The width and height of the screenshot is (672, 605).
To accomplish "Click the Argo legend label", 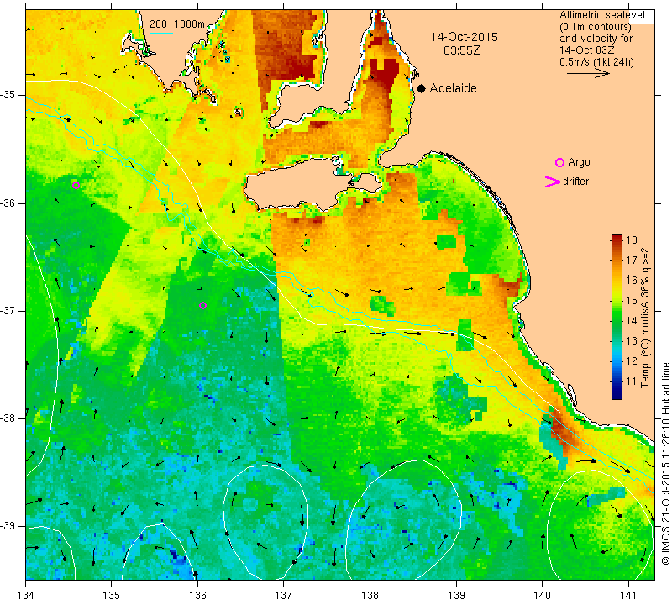I will click(579, 162).
